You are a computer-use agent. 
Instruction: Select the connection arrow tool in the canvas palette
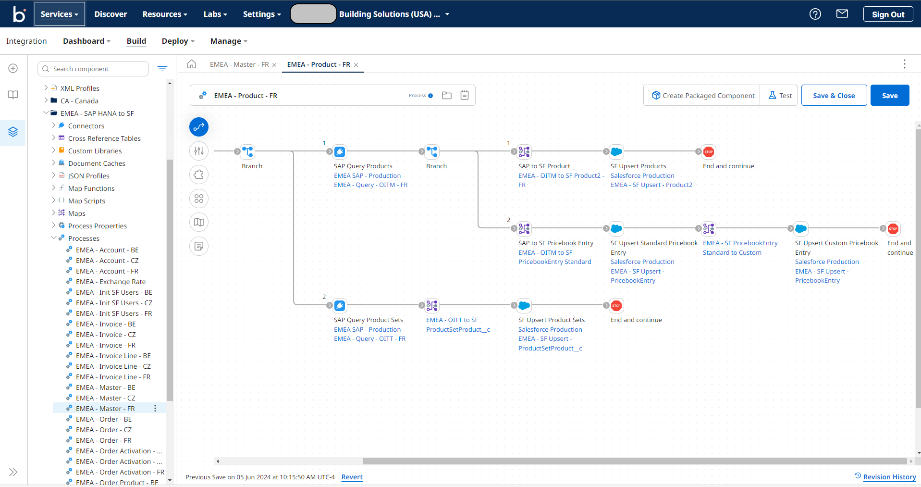pos(198,127)
